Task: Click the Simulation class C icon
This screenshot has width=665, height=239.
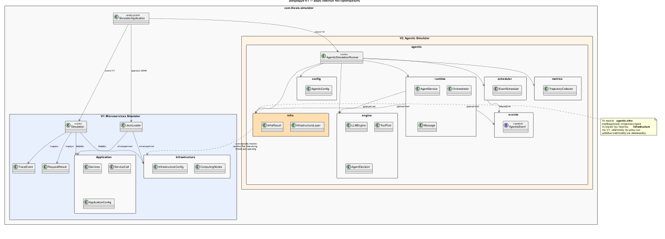Action: (69, 125)
